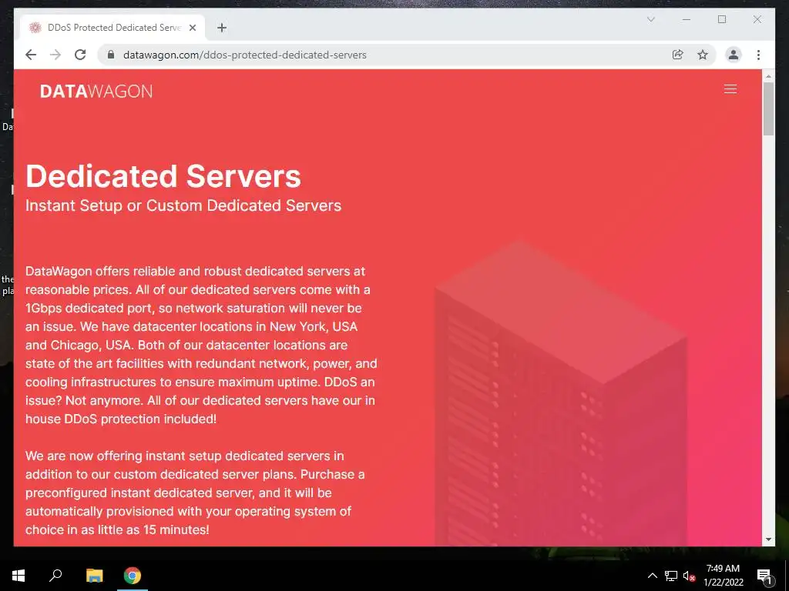789x591 pixels.
Task: Expand the tab search chevron
Action: click(x=650, y=19)
